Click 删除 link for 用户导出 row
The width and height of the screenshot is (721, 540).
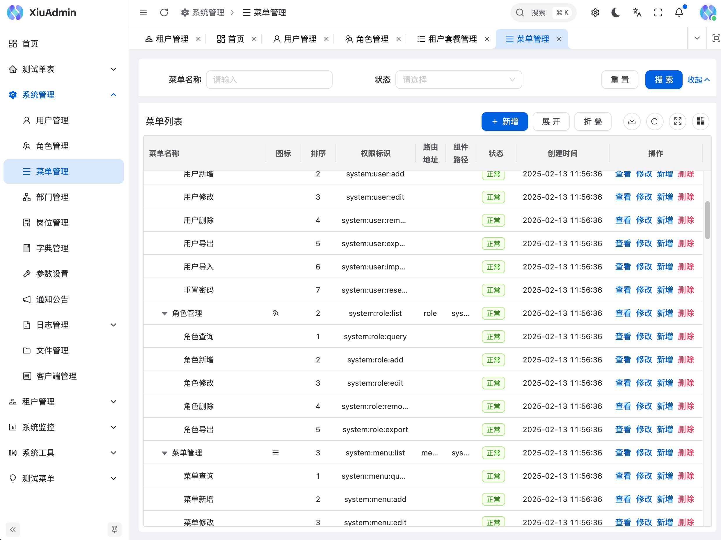click(686, 244)
